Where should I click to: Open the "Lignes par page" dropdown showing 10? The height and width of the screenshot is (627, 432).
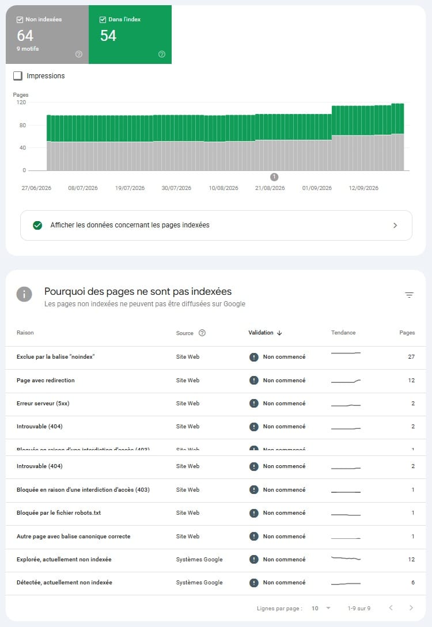pos(321,608)
